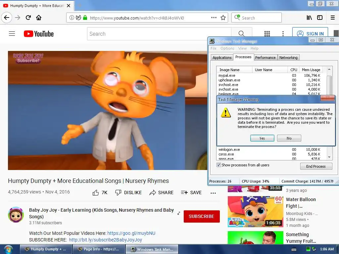Cancel termination with No button
Screen dimensions: 339x254
pyautogui.click(x=289, y=138)
